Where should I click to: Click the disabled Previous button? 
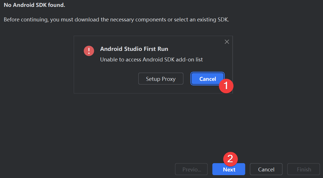pos(191,169)
